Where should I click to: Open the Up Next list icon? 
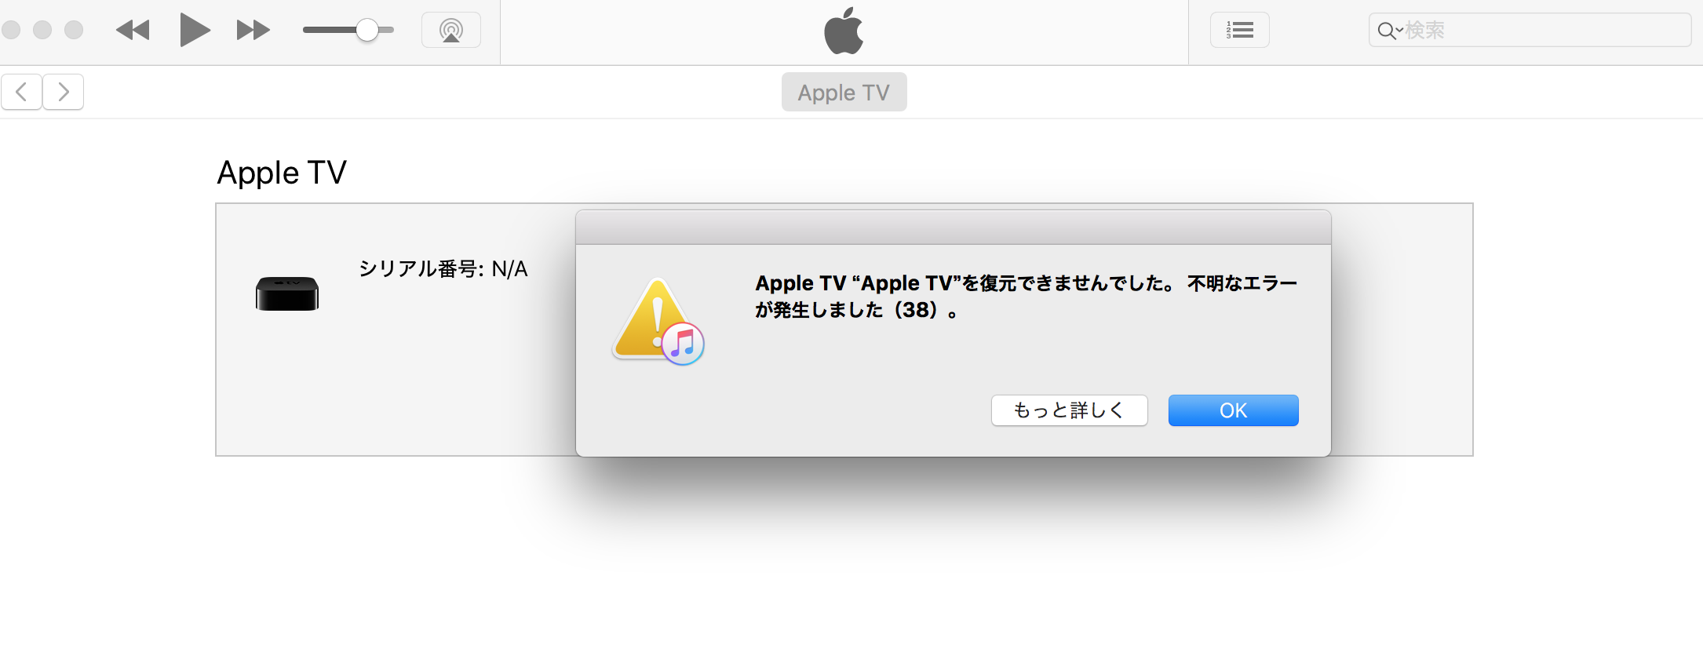pos(1240,31)
